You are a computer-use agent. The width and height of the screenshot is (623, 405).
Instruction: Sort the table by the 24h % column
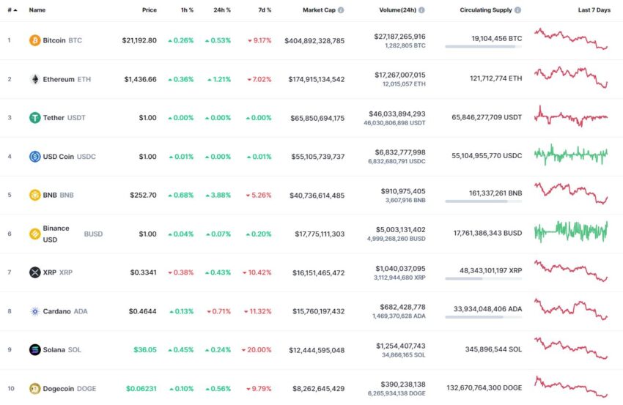click(222, 10)
